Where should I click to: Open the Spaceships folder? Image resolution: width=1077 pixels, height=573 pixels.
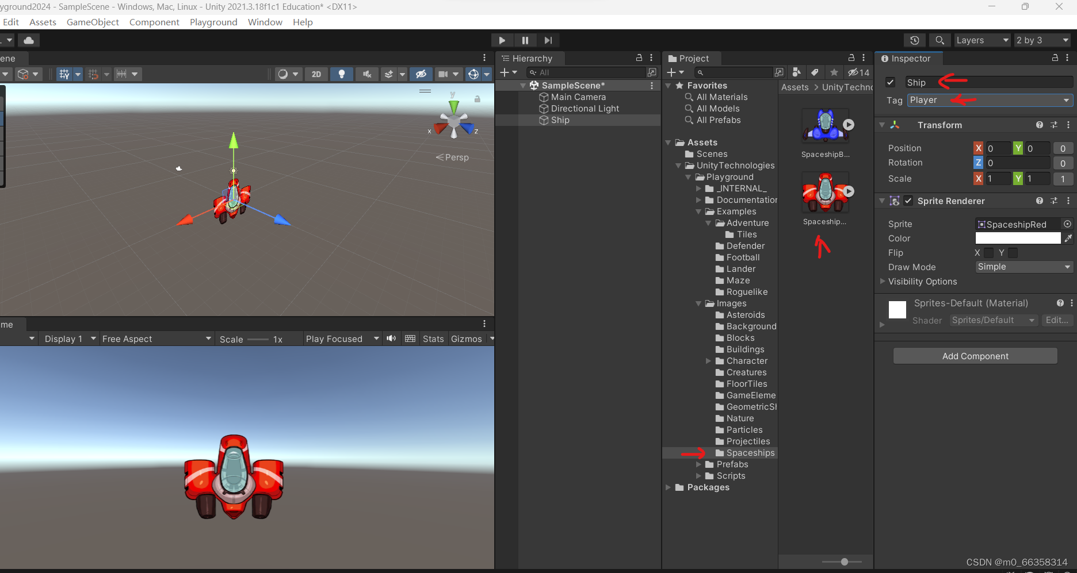pos(750,453)
